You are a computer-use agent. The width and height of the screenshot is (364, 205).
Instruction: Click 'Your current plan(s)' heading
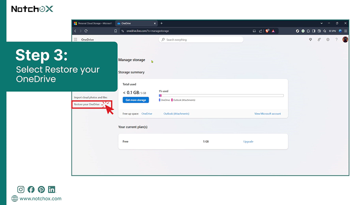click(133, 127)
